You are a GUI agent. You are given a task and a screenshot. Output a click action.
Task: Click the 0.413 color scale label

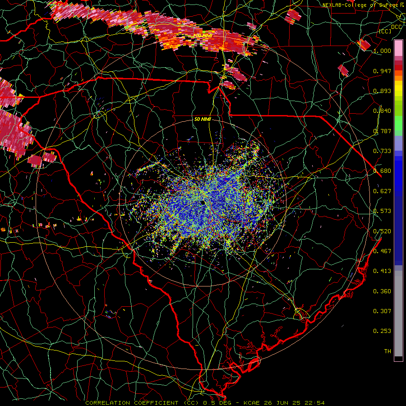tap(382, 271)
